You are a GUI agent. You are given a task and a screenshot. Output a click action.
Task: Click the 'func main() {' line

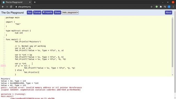[13, 39]
